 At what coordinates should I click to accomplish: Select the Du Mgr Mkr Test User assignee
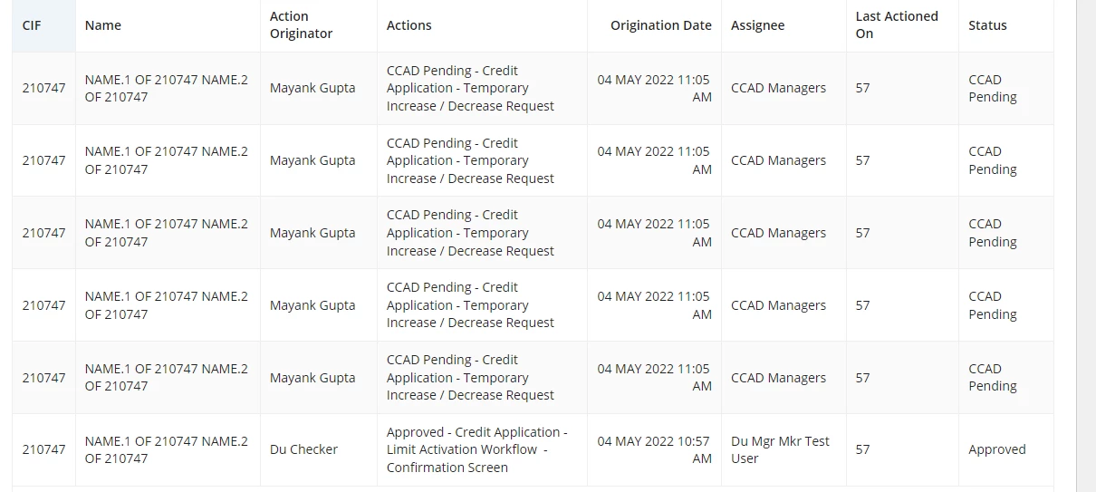pyautogui.click(x=780, y=449)
